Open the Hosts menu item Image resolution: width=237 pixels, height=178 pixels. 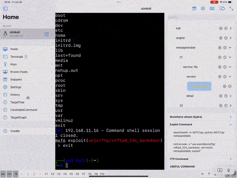(x=28, y=49)
